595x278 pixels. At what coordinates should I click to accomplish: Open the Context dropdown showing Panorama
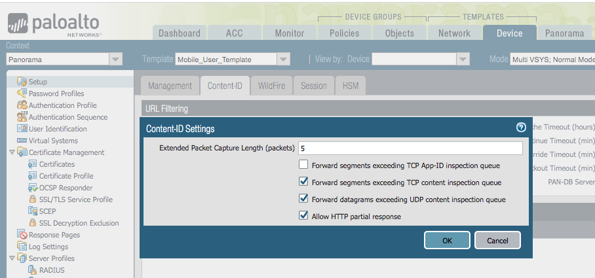coord(115,60)
